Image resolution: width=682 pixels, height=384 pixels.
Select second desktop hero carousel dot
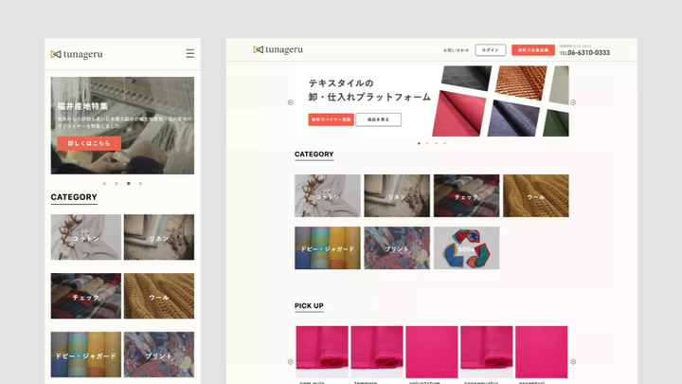(427, 143)
